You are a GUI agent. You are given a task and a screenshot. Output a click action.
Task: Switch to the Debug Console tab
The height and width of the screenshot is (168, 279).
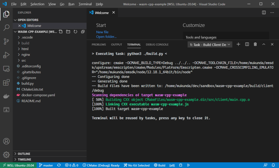[x=157, y=45]
